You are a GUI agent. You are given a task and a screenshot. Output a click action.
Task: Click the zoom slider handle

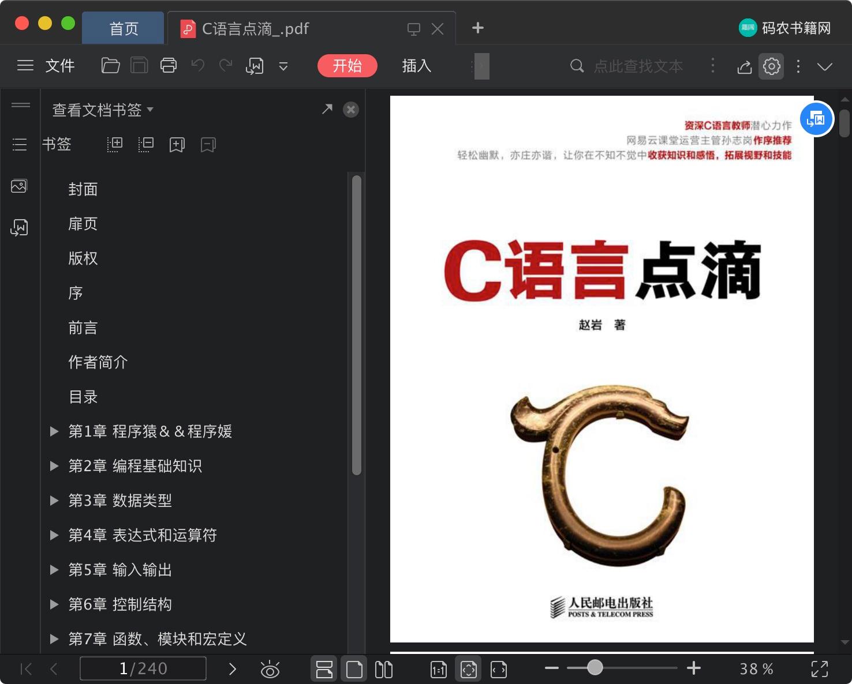[595, 668]
